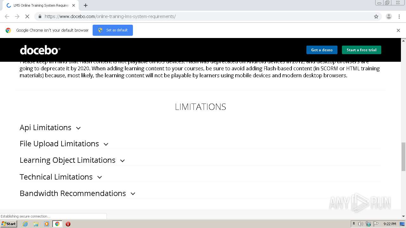Click scrollbar up arrow
Viewport: 406px width, 228px height.
pos(403,41)
